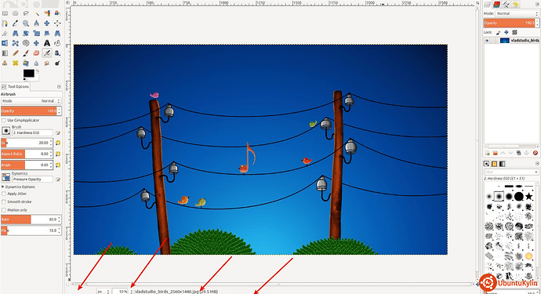Open layer Mode Normal dropdown
This screenshot has height=294, width=541.
(x=517, y=13)
